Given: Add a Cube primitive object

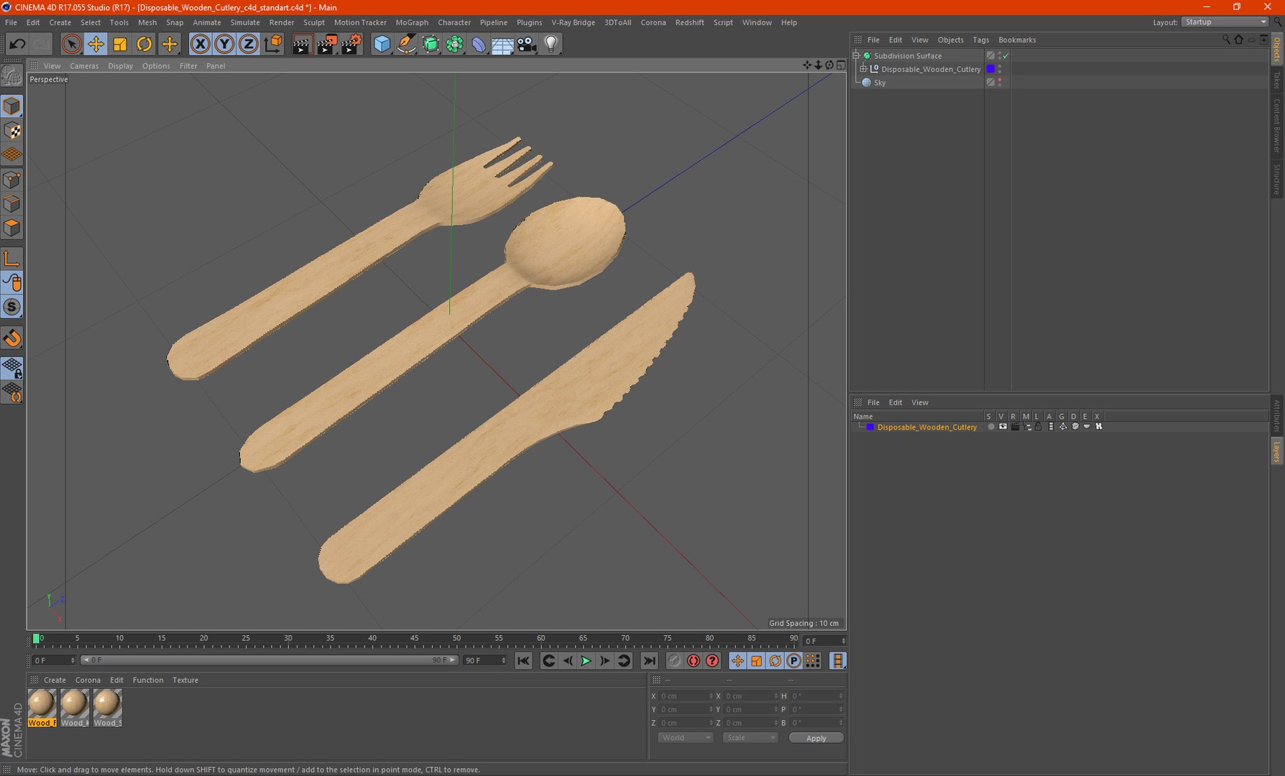Looking at the screenshot, I should pos(382,45).
